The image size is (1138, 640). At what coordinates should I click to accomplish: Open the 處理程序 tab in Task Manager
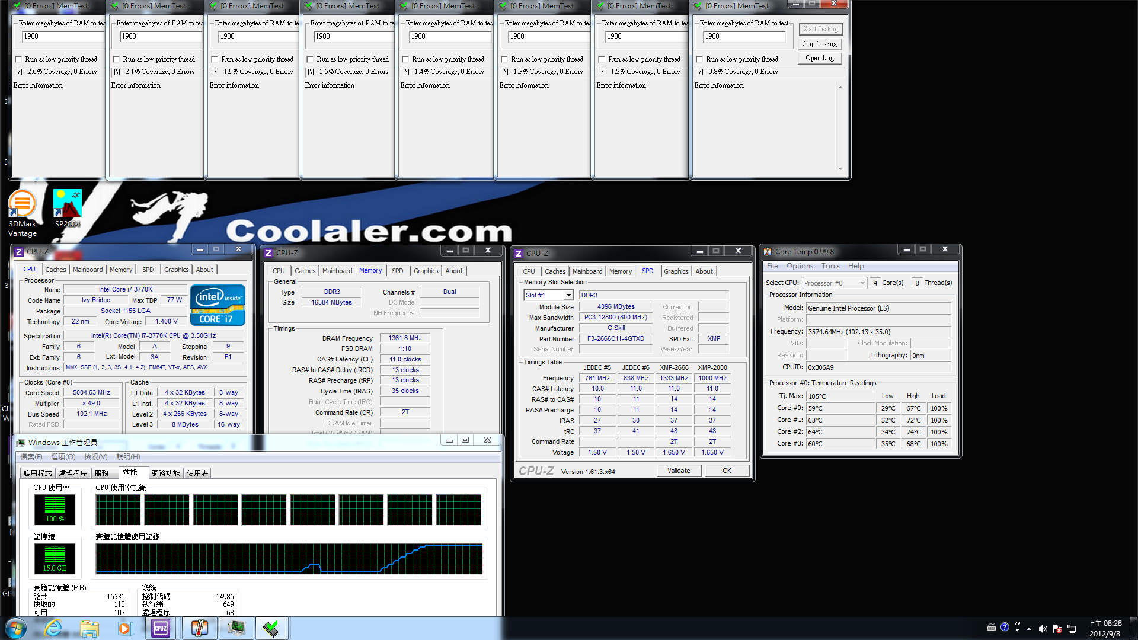pyautogui.click(x=73, y=473)
